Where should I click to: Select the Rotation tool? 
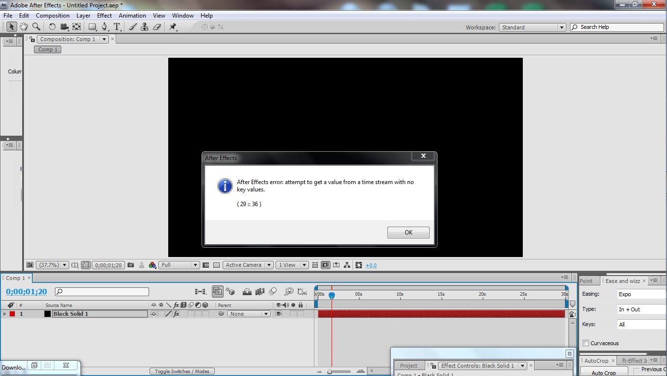(x=52, y=27)
